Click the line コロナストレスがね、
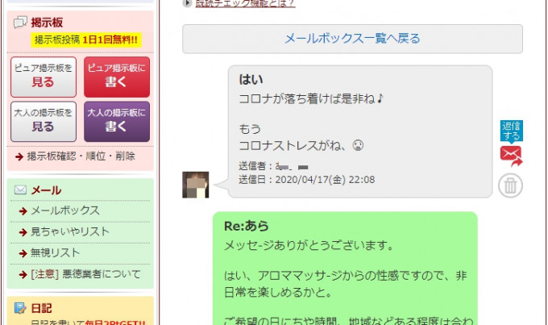The width and height of the screenshot is (548, 325). coord(293,145)
